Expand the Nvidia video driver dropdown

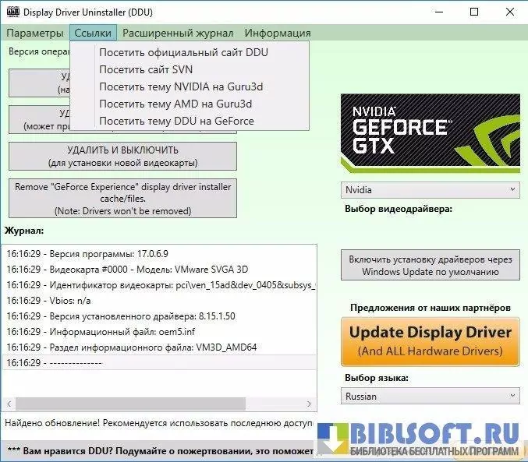tap(431, 189)
